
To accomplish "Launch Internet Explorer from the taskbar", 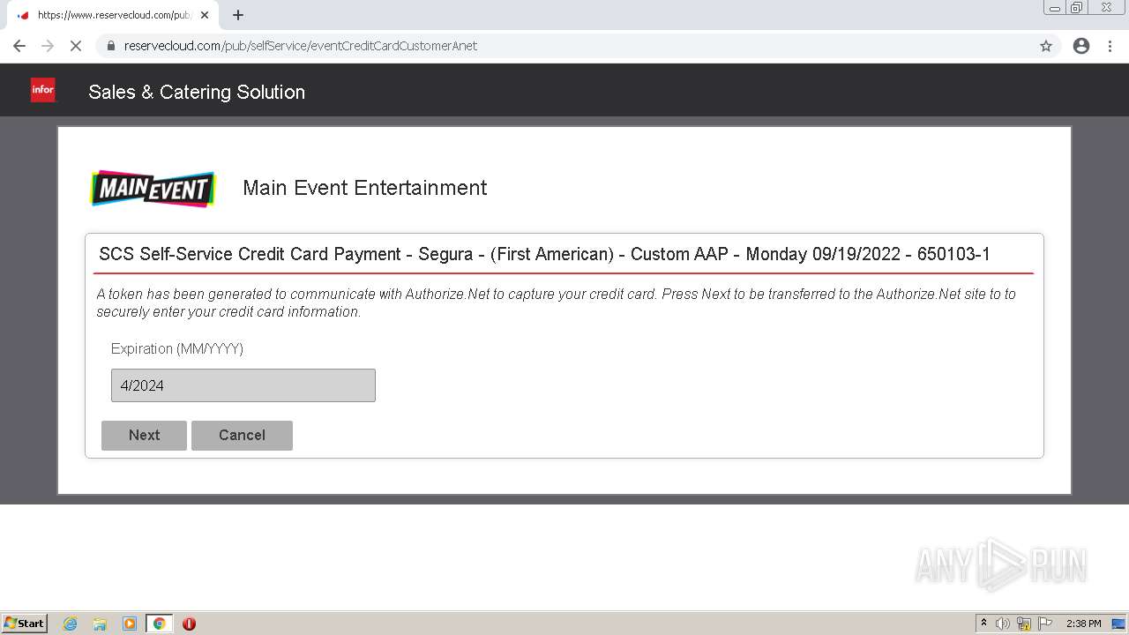I will [x=71, y=624].
